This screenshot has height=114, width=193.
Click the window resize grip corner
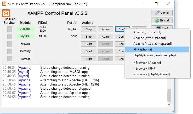click(173, 111)
